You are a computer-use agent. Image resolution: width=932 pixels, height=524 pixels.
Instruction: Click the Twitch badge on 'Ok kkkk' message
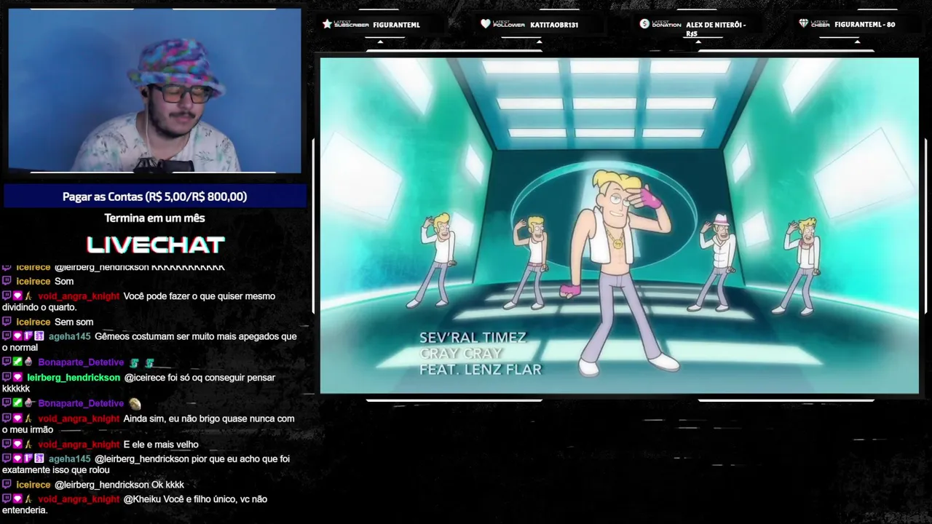point(7,485)
